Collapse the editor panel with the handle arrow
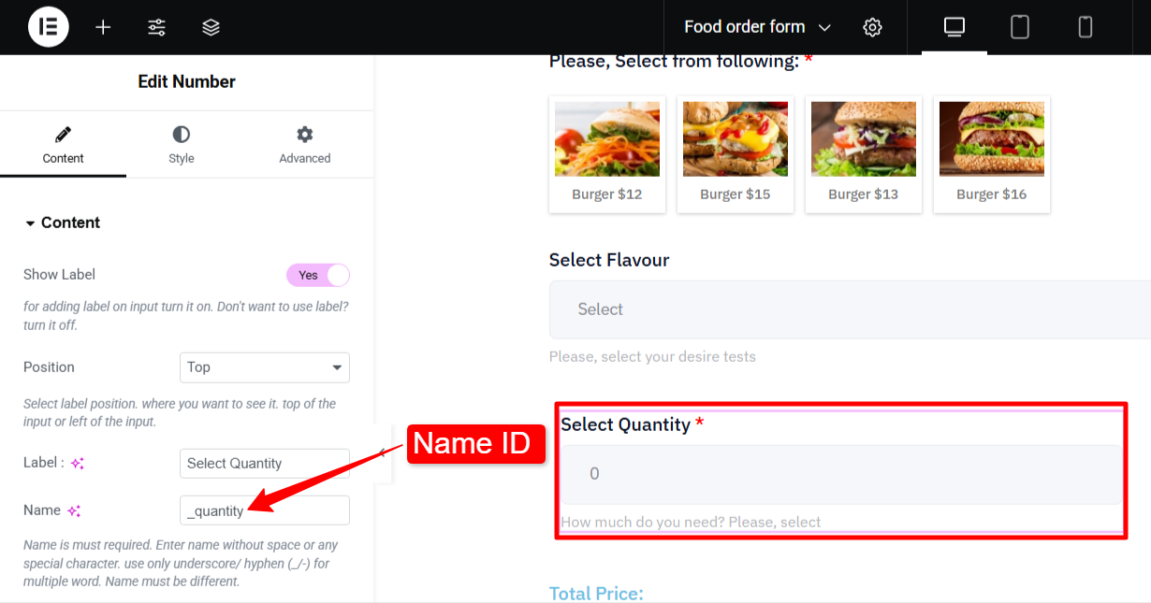1151x603 pixels. pos(382,454)
